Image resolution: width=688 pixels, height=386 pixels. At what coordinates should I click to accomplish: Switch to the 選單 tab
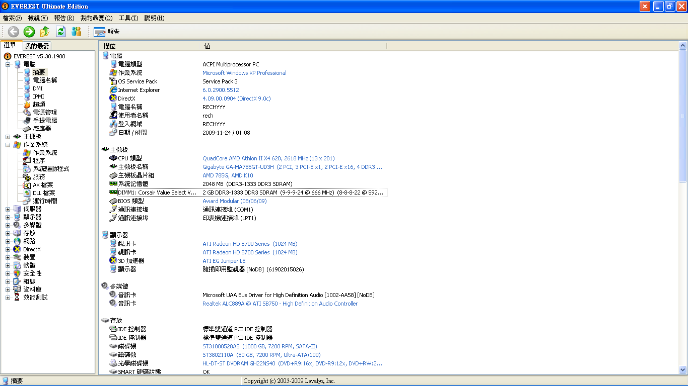pos(12,45)
